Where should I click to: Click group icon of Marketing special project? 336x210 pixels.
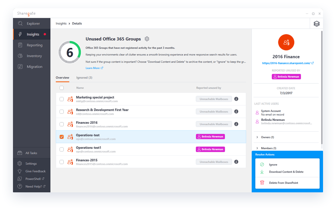[x=70, y=99]
